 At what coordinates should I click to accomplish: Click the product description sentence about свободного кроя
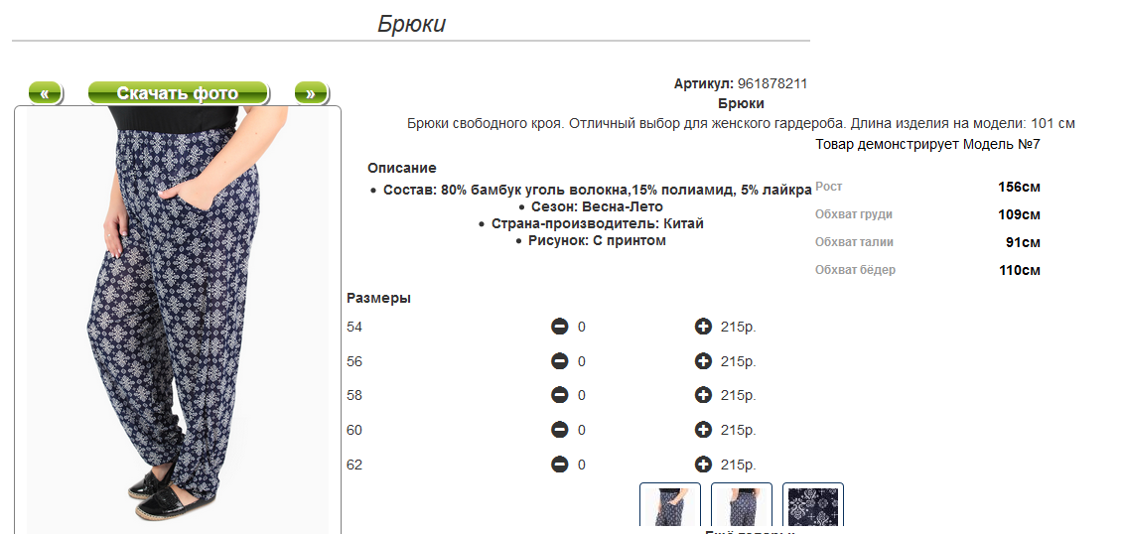(741, 124)
